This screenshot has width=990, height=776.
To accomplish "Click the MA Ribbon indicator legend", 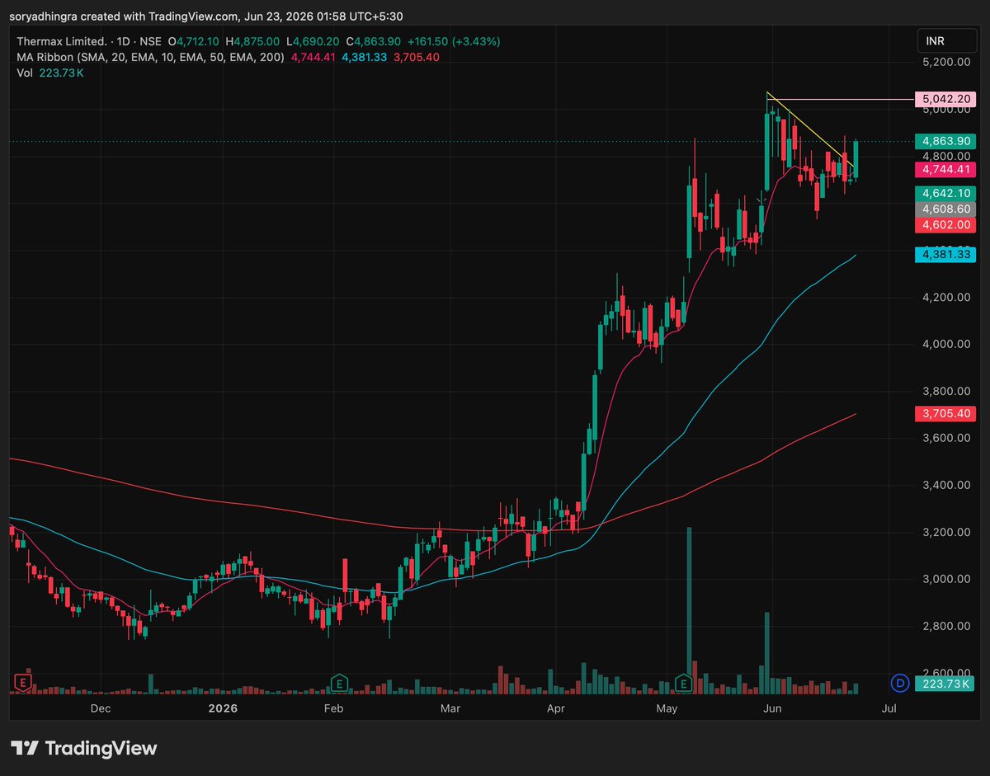I will [x=151, y=57].
